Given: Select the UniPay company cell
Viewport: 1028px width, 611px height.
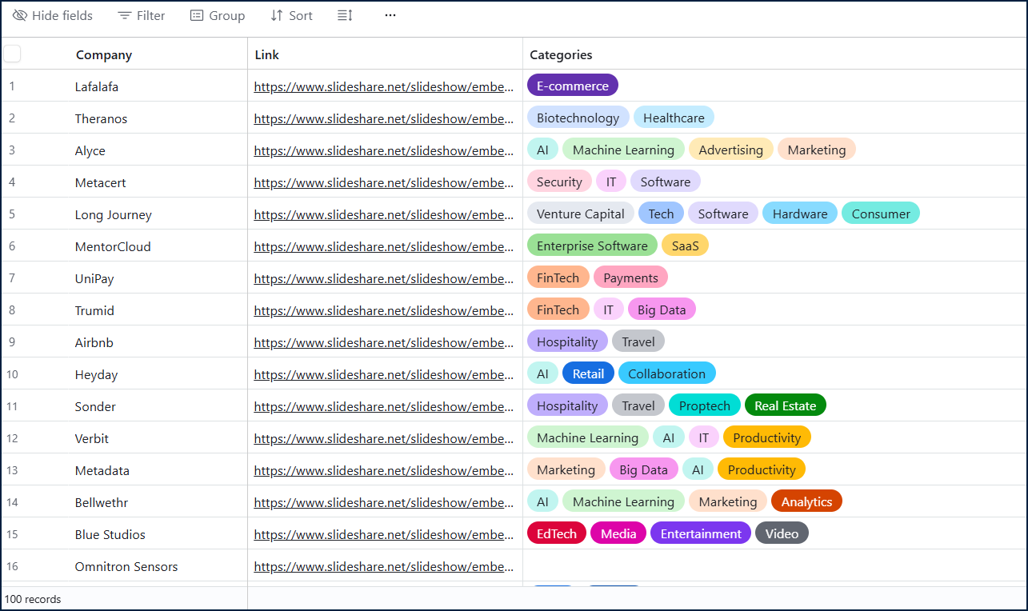Looking at the screenshot, I should coord(158,278).
